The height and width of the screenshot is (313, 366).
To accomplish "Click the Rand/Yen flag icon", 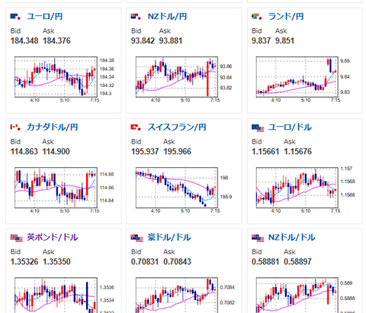I will pos(257,17).
